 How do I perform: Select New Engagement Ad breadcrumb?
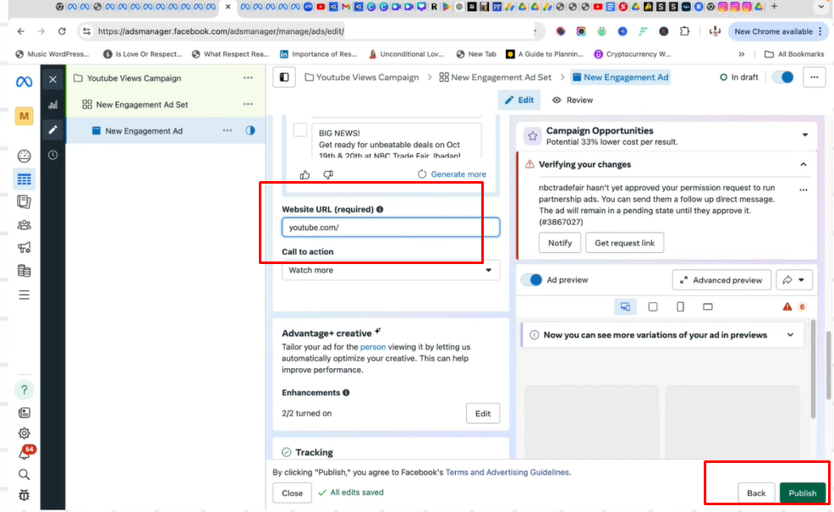pos(620,77)
